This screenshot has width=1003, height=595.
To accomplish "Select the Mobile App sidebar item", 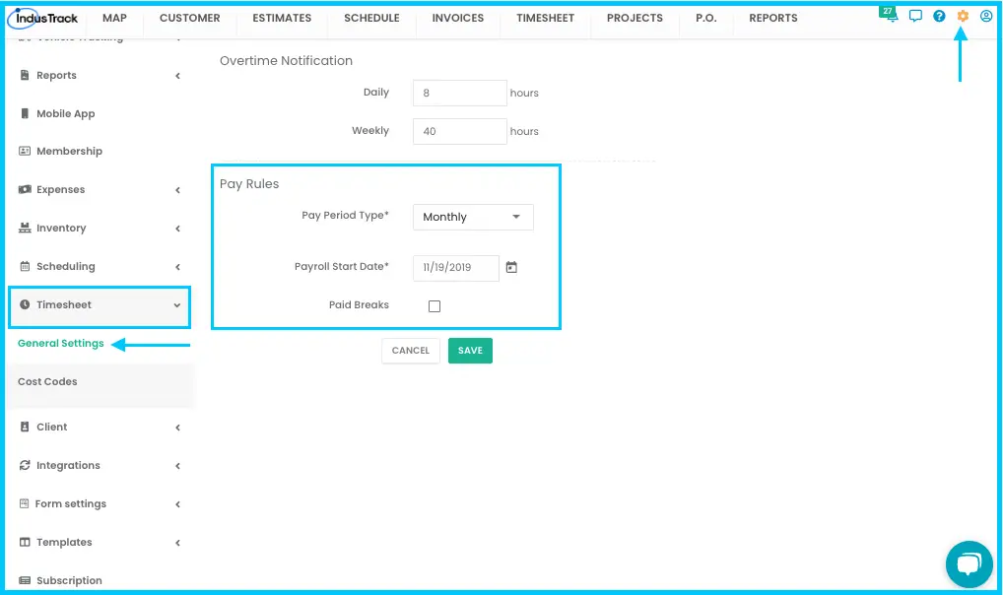I will 65,114.
